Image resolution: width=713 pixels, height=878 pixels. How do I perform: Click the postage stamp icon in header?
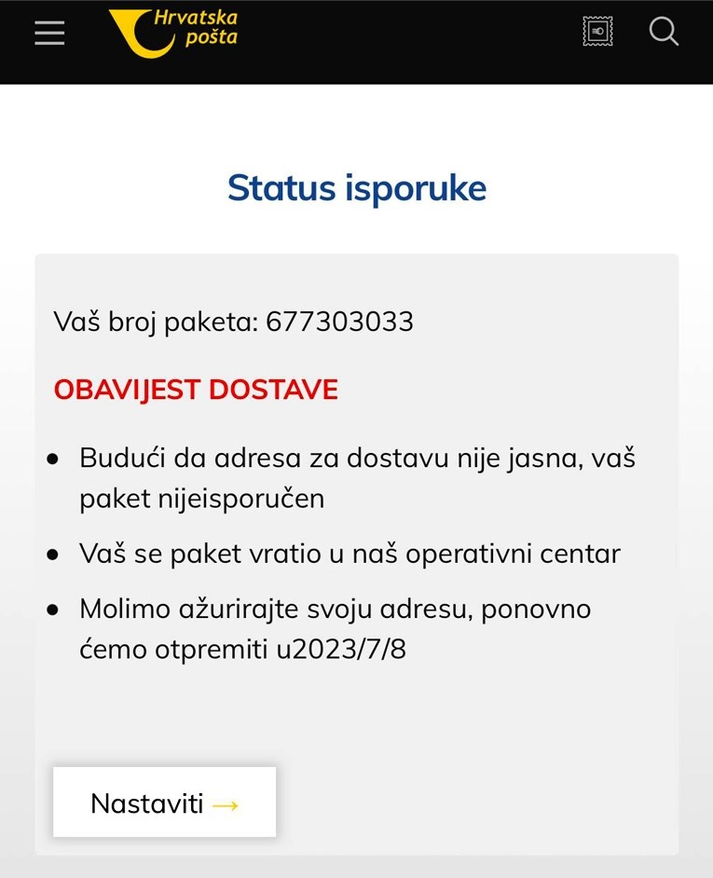click(x=597, y=31)
